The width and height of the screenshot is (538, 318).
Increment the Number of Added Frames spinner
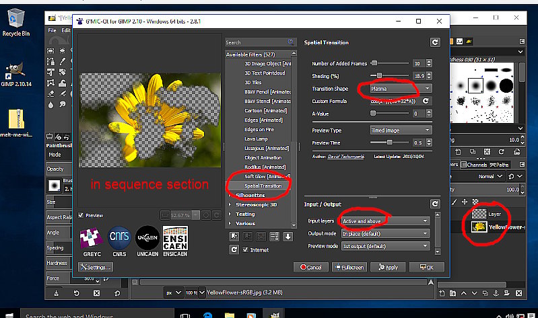point(429,61)
